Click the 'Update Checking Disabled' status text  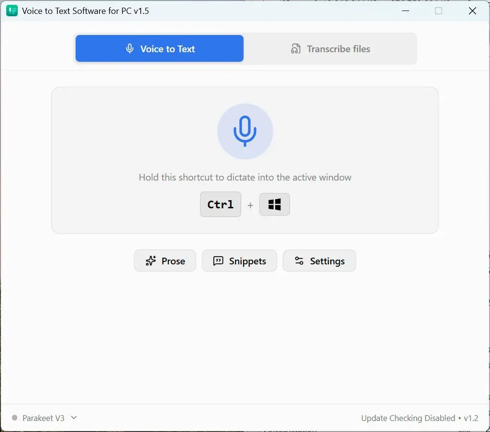pyautogui.click(x=408, y=418)
